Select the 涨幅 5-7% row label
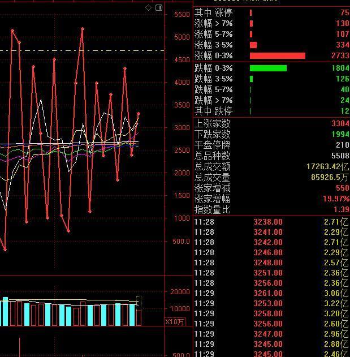Image resolution: width=350 pixels, height=357 pixels. click(x=214, y=34)
